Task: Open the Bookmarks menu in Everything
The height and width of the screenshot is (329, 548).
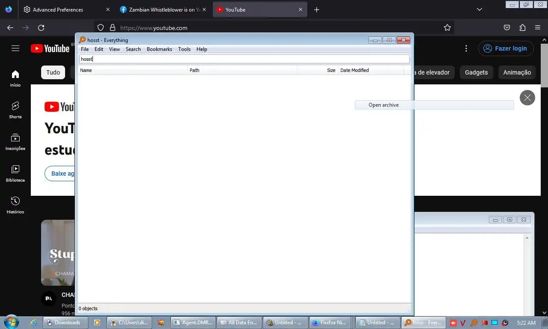Action: click(x=159, y=49)
